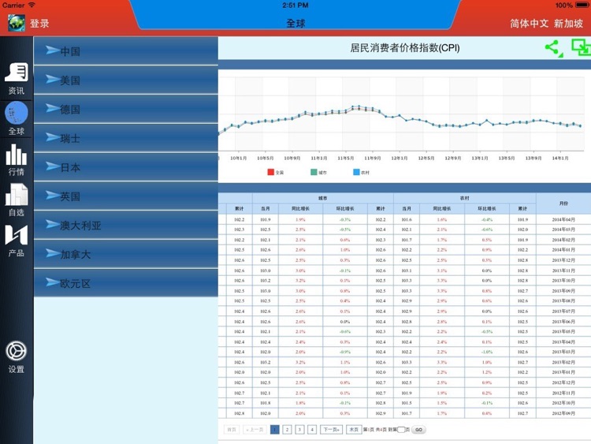Open the 自选 watchlist icon
This screenshot has width=591, height=444.
17,200
